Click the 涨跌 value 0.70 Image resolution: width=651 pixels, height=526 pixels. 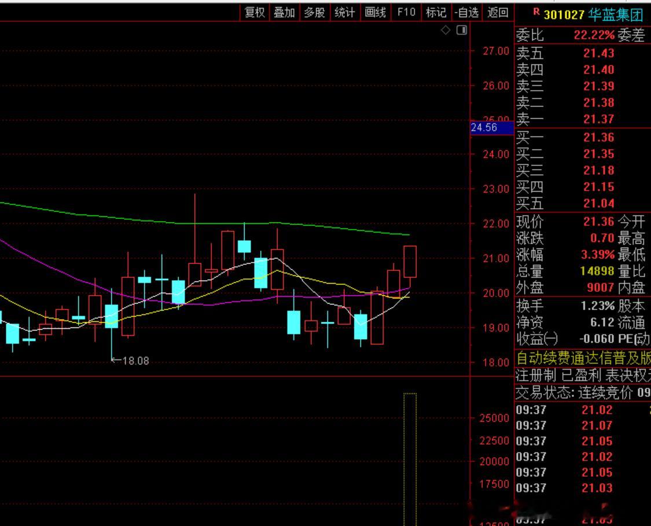tap(602, 238)
